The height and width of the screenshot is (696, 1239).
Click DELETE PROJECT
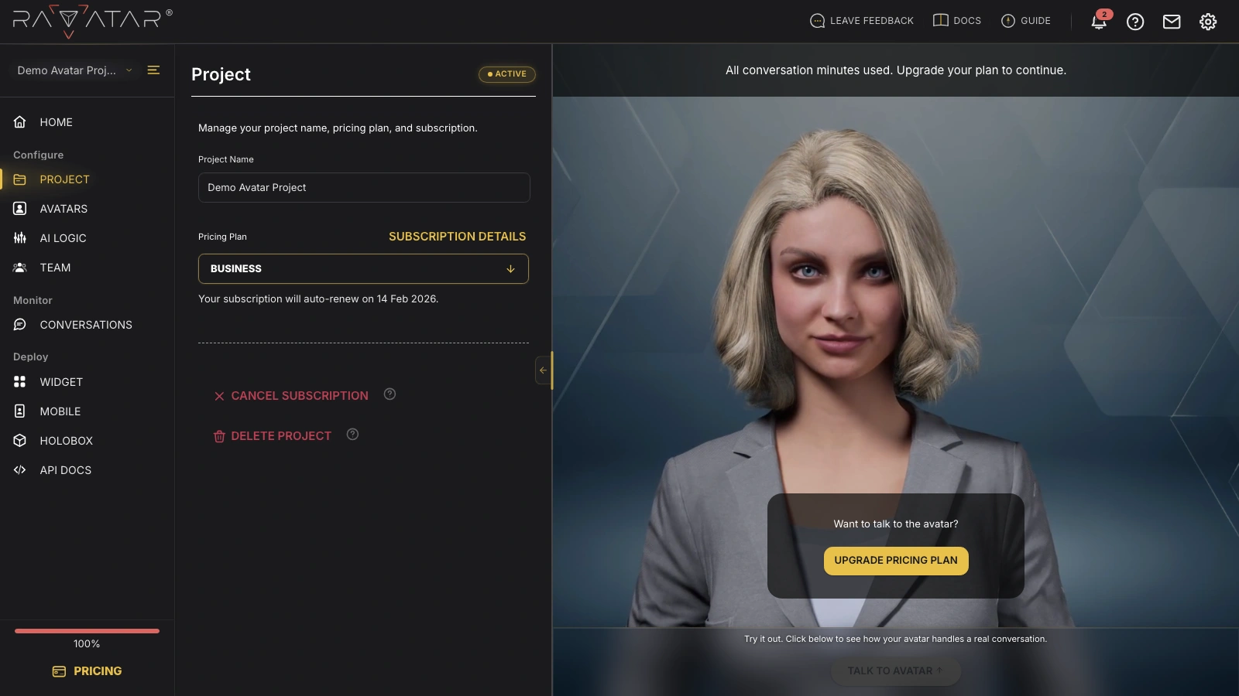coord(273,436)
